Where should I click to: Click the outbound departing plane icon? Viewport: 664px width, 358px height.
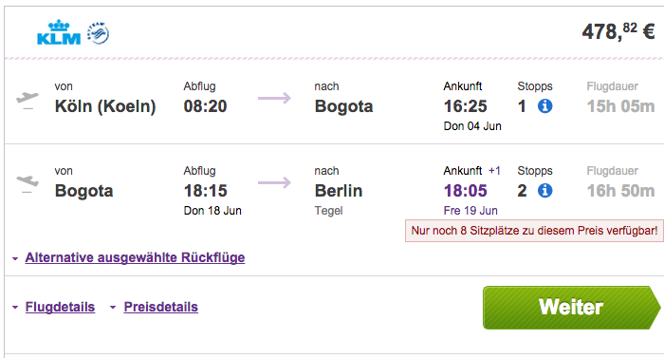(28, 100)
